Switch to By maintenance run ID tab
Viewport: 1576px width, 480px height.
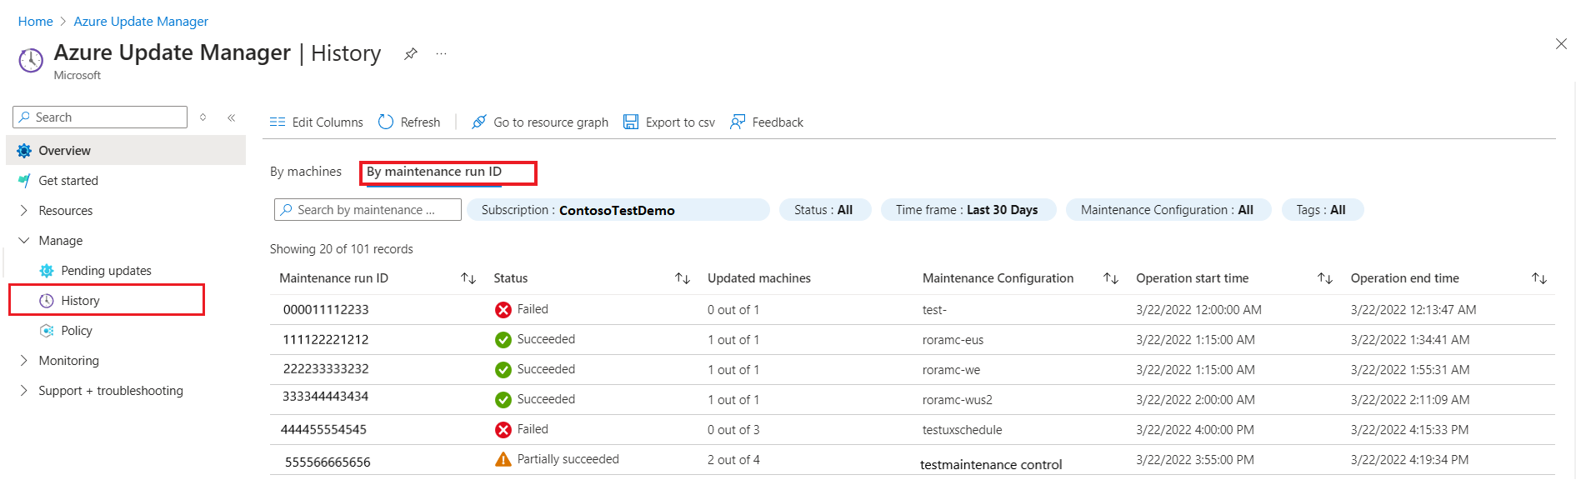pyautogui.click(x=434, y=172)
